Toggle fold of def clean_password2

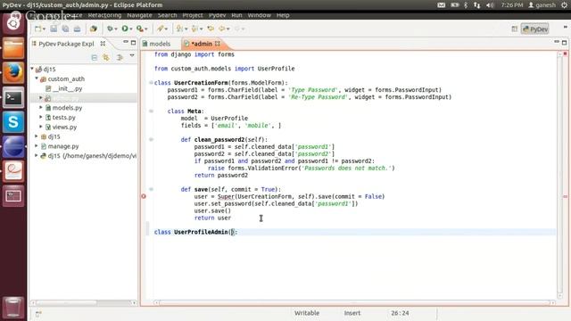tap(151, 139)
